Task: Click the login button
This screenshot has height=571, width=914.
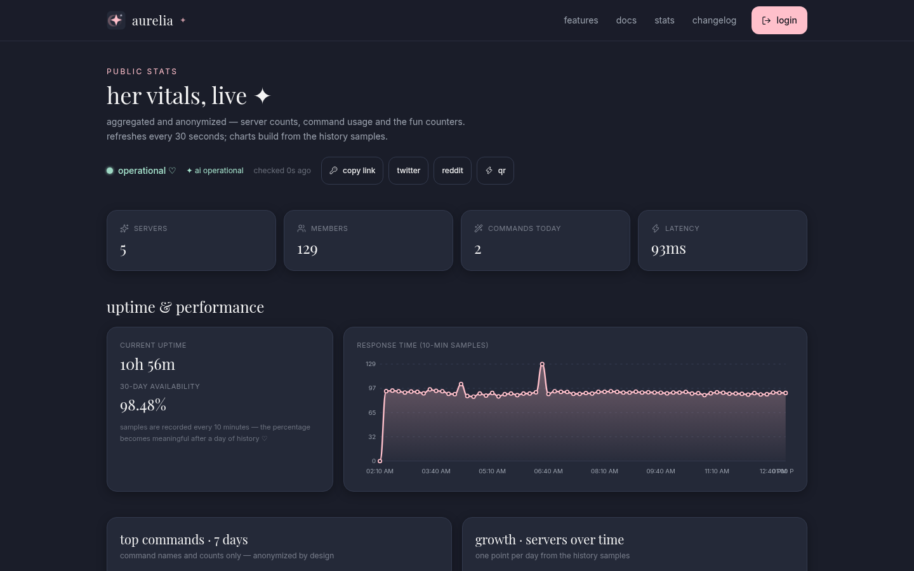Action: [x=779, y=20]
